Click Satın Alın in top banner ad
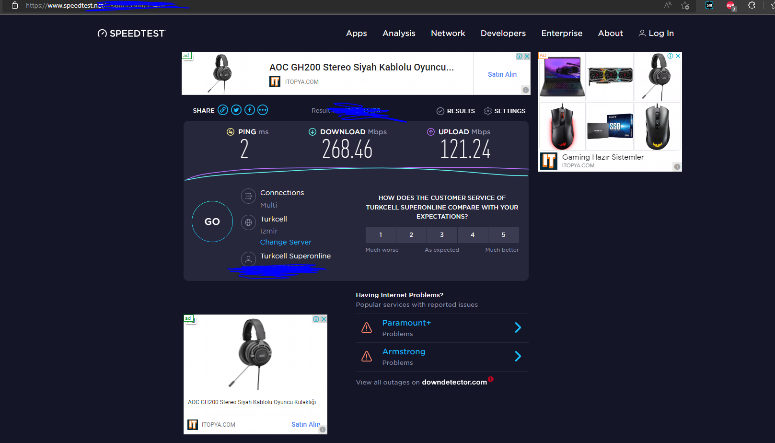 point(502,74)
